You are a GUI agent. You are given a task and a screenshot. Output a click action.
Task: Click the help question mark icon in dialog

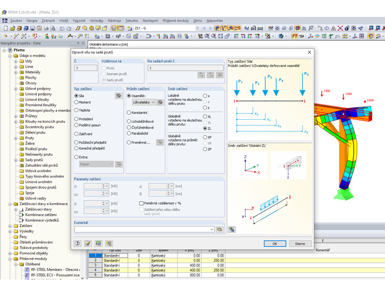click(x=78, y=244)
